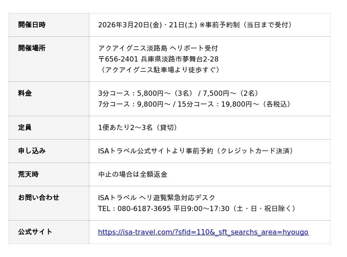
Task: Click the 開催日時 header cell
Action: point(32,25)
